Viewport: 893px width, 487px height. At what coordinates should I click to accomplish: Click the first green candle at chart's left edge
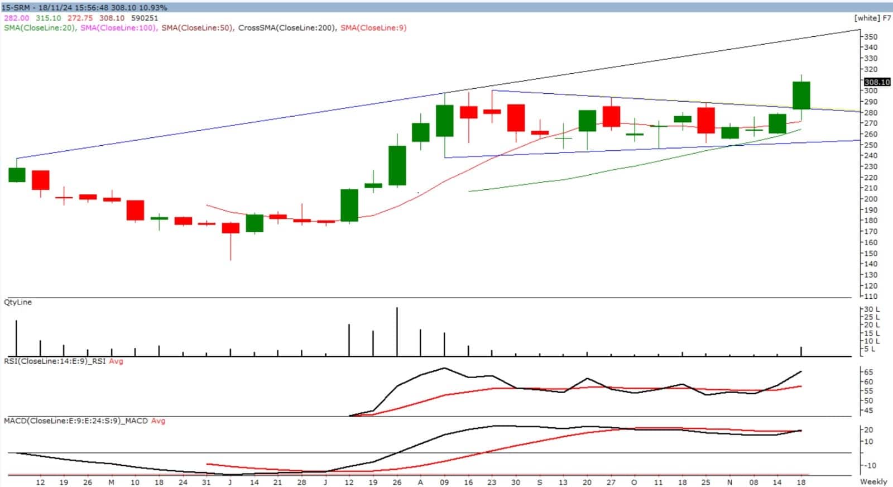pos(17,175)
